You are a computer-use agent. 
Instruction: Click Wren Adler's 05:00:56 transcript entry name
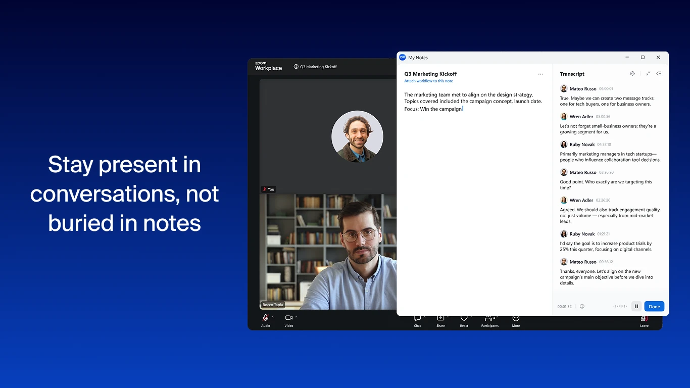[x=581, y=117]
